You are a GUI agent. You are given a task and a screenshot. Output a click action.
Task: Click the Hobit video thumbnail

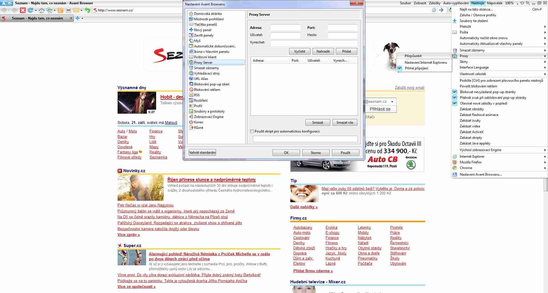137,103
